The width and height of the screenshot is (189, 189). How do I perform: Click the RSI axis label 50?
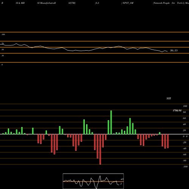point(3,50)
